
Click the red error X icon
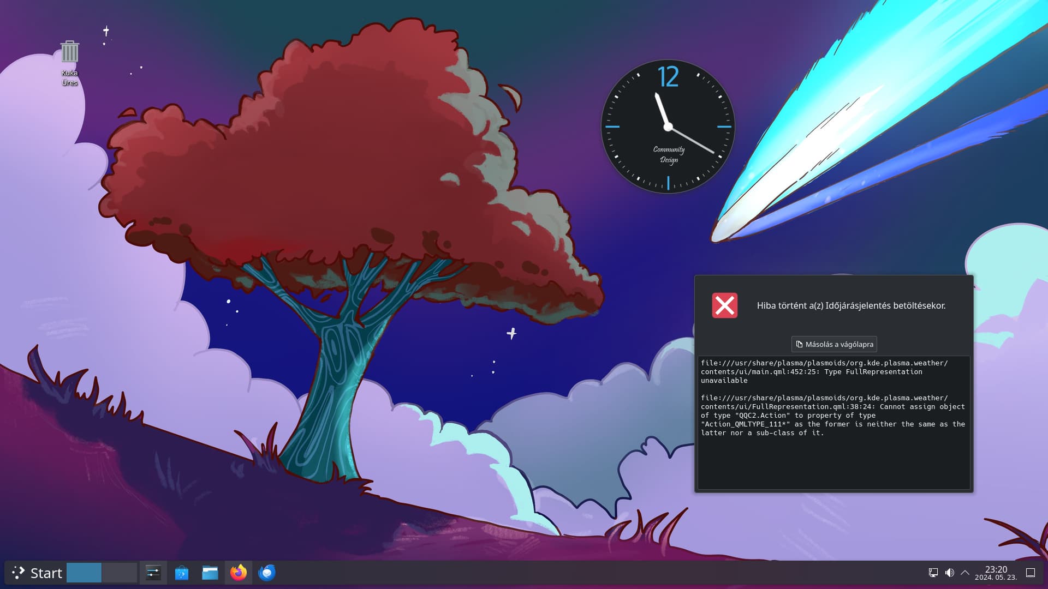point(724,305)
